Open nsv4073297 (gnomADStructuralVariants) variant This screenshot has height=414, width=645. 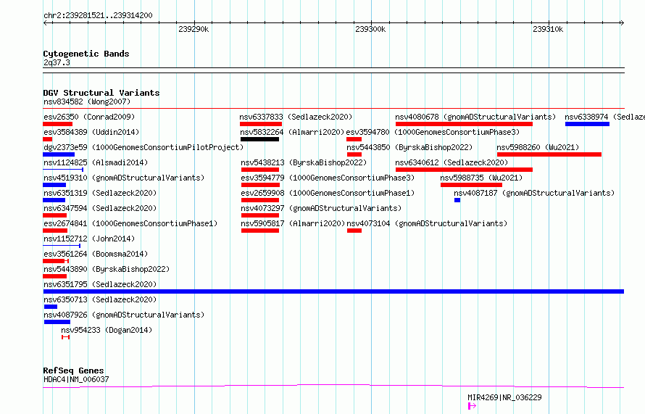tap(321, 208)
